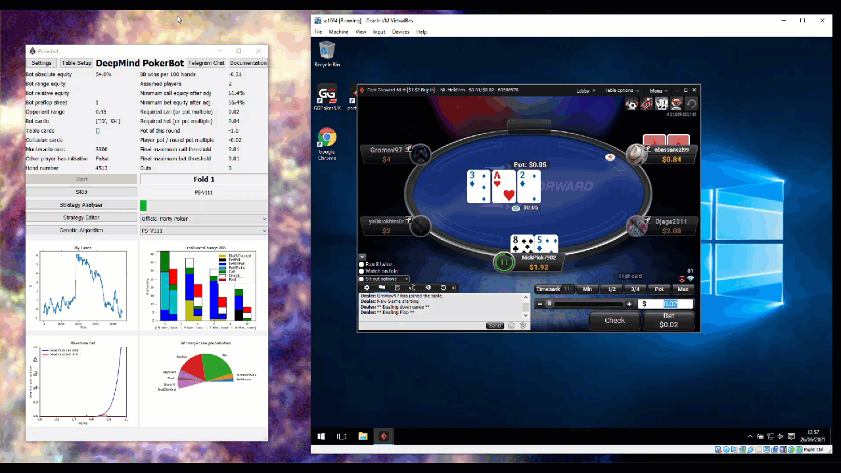Click the speaker icon in the poker chat toolbar

(x=428, y=288)
